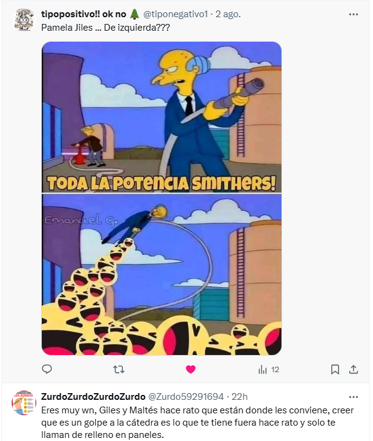
Task: Open reply timestamp 22h
Action: click(x=240, y=397)
